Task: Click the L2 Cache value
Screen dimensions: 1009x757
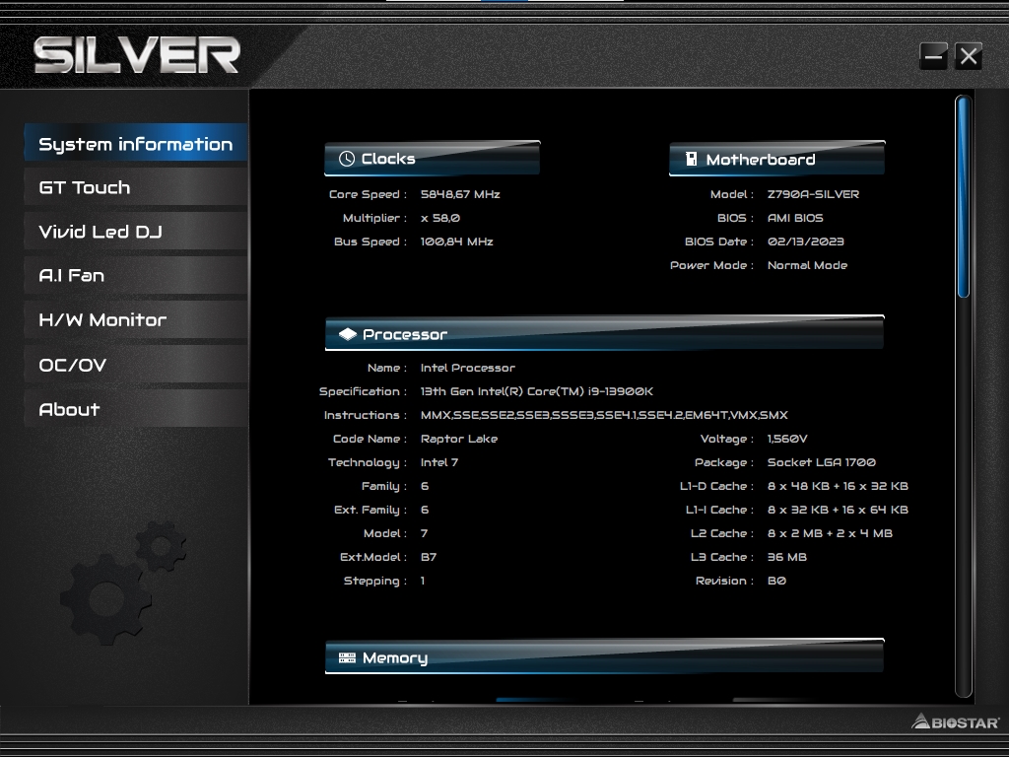Action: tap(830, 533)
